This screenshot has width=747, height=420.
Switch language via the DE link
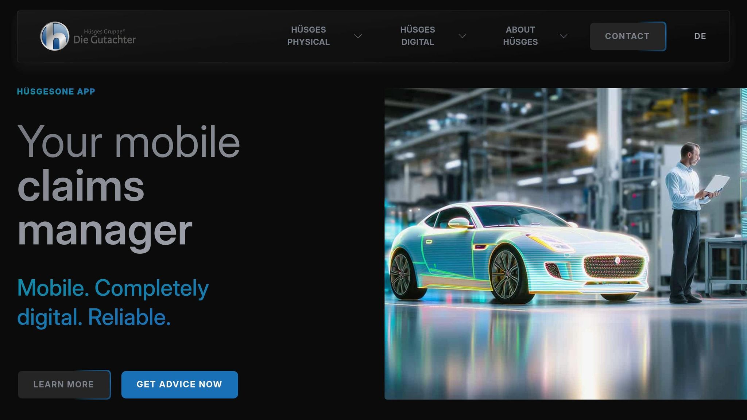[700, 36]
